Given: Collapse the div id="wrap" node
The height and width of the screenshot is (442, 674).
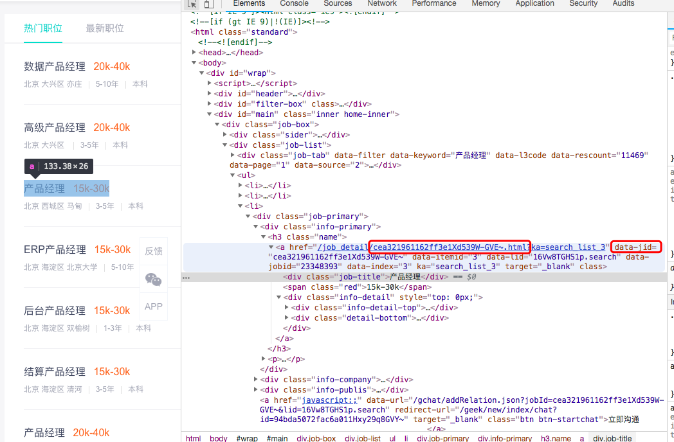Looking at the screenshot, I should pos(201,73).
